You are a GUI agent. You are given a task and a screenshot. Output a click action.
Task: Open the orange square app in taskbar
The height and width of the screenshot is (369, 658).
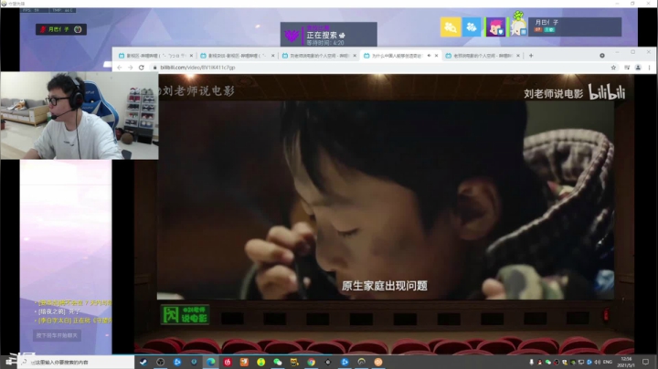pyautogui.click(x=244, y=362)
